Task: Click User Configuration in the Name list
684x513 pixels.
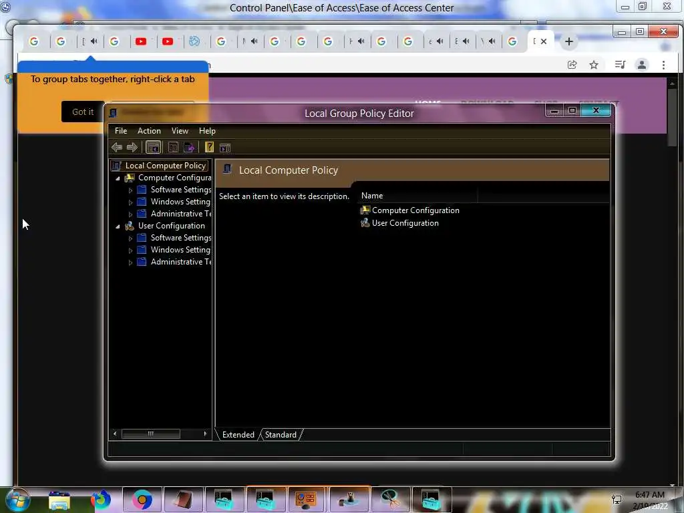Action: [x=405, y=223]
